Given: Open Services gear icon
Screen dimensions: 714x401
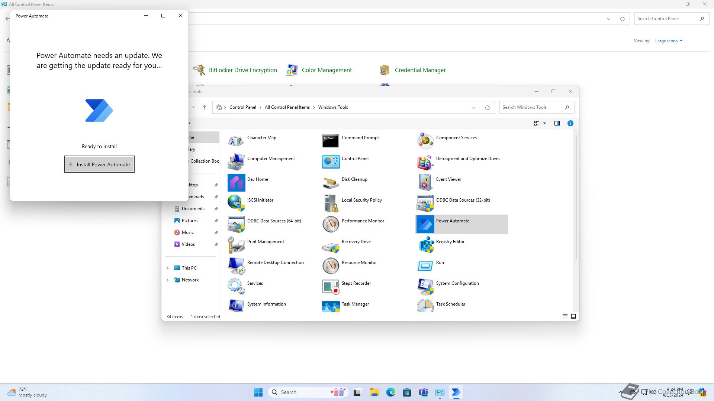Looking at the screenshot, I should (x=236, y=286).
